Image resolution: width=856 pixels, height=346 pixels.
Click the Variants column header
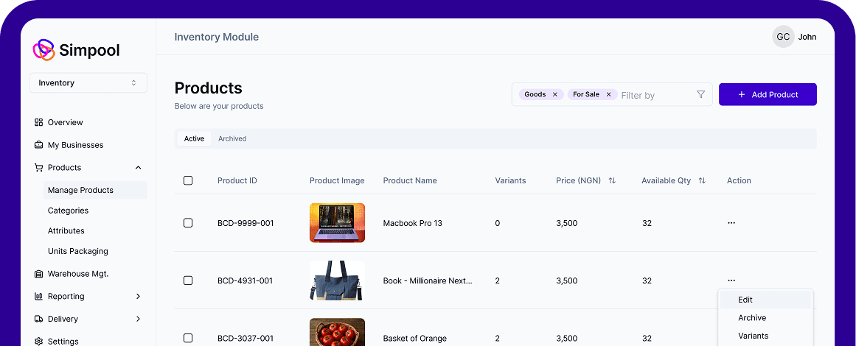(510, 180)
